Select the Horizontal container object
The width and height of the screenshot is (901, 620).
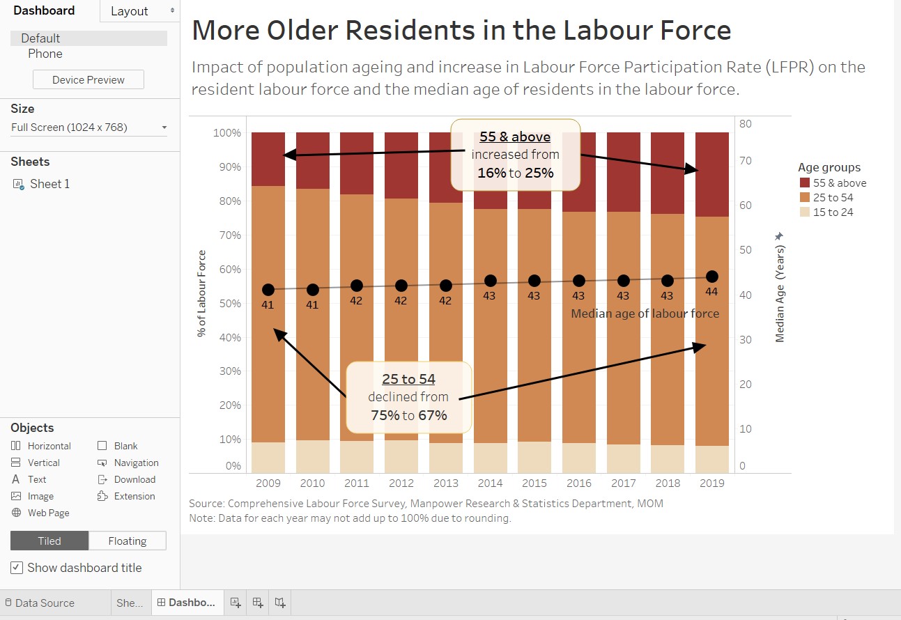tap(41, 446)
